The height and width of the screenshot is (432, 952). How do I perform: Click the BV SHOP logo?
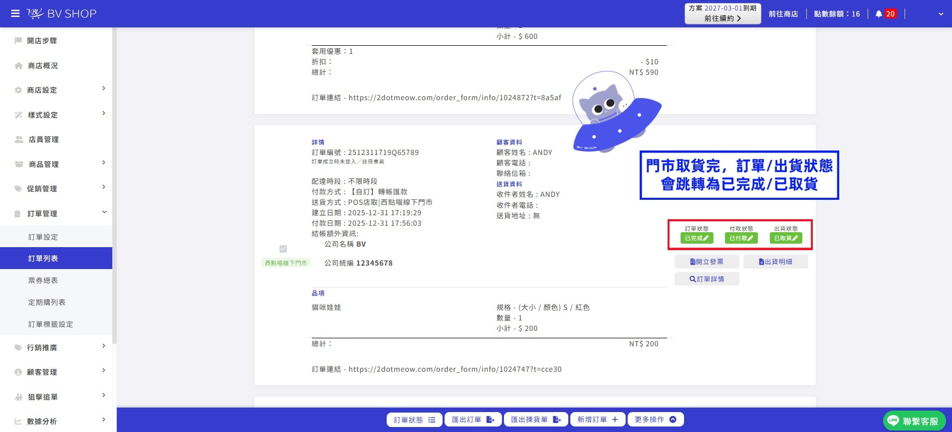pos(61,13)
